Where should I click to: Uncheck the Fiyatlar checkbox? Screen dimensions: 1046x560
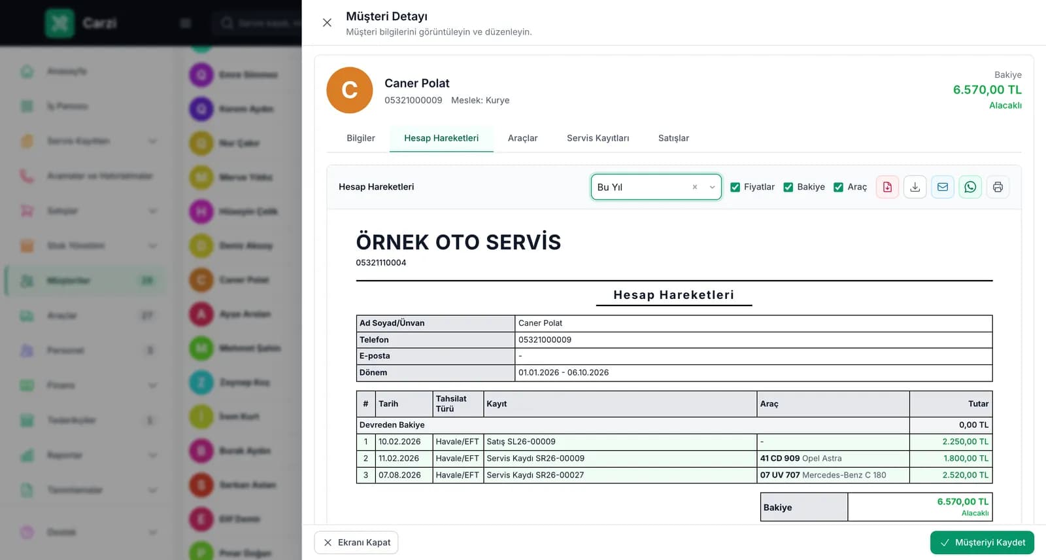point(735,187)
